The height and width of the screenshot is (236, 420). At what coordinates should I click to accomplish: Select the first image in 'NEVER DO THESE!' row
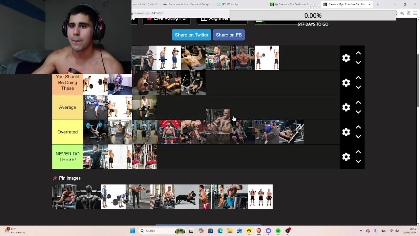click(x=95, y=157)
